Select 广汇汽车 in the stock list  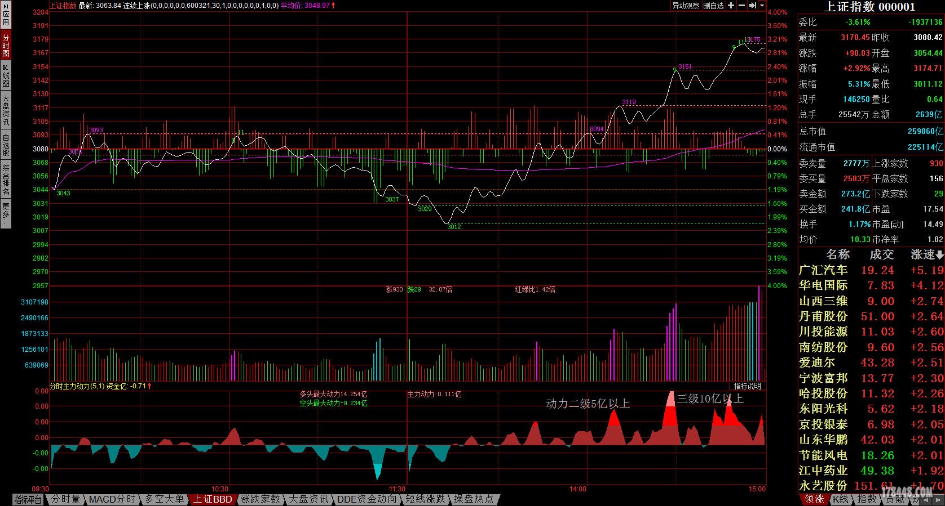(x=871, y=270)
